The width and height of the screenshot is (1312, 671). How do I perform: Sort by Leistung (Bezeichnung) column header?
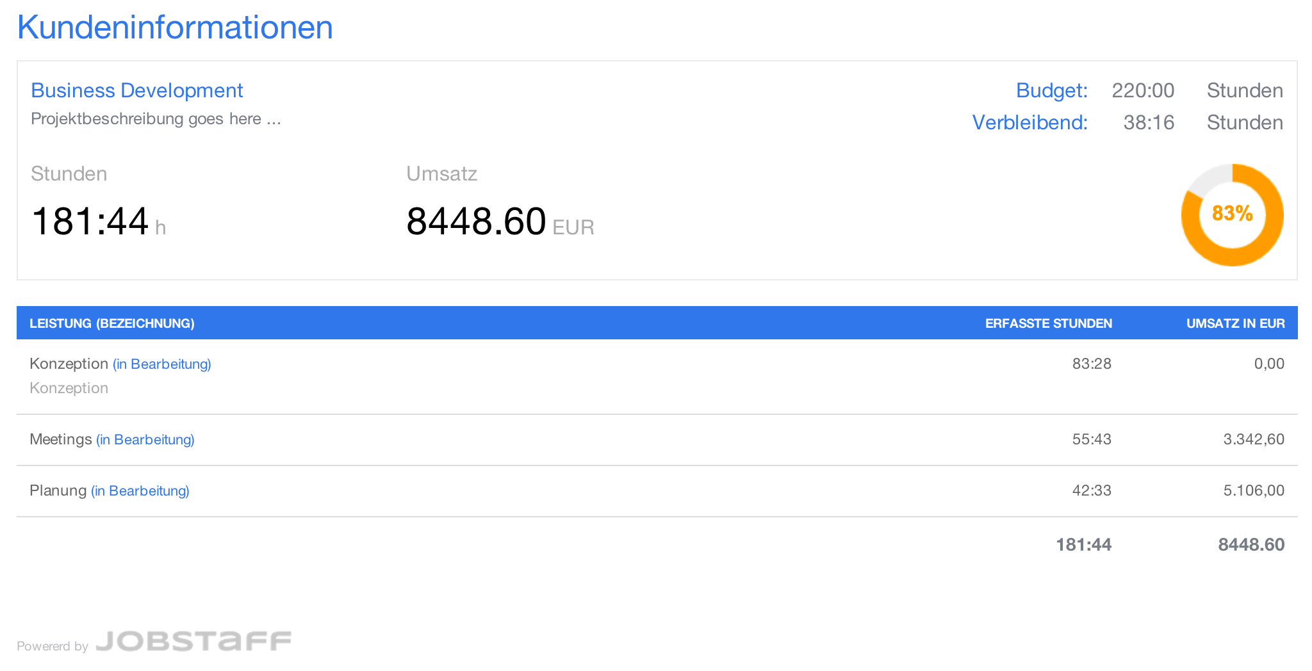point(112,323)
